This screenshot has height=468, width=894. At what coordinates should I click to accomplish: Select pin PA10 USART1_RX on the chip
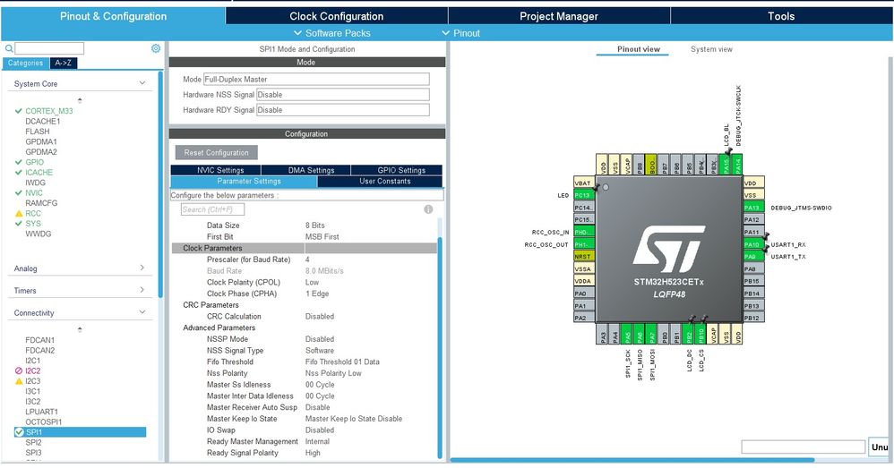[753, 245]
